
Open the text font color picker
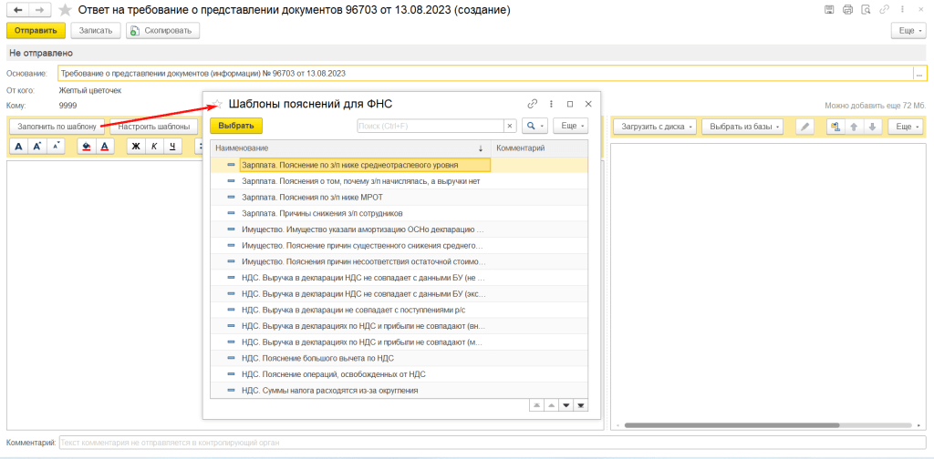[x=105, y=146]
